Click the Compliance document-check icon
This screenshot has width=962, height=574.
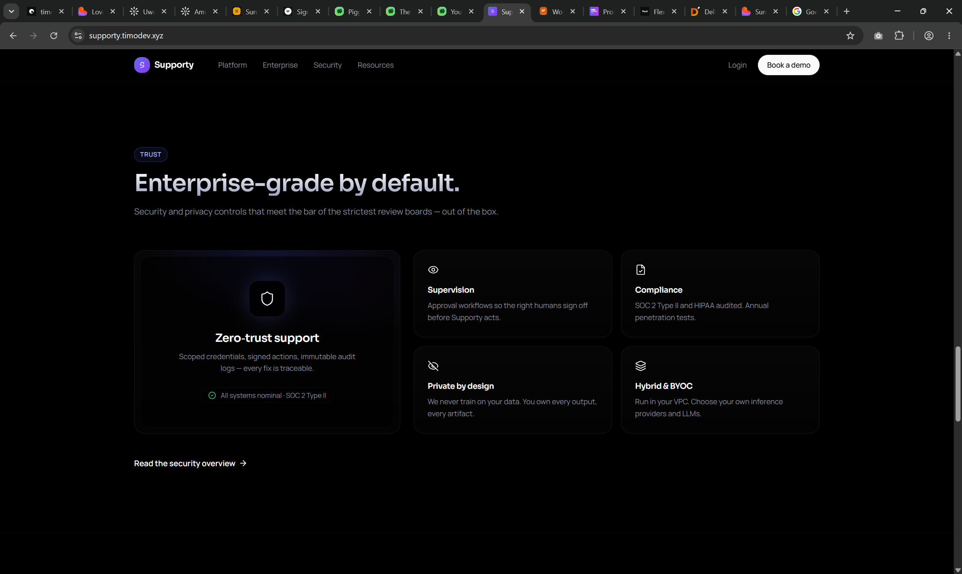[x=641, y=270]
